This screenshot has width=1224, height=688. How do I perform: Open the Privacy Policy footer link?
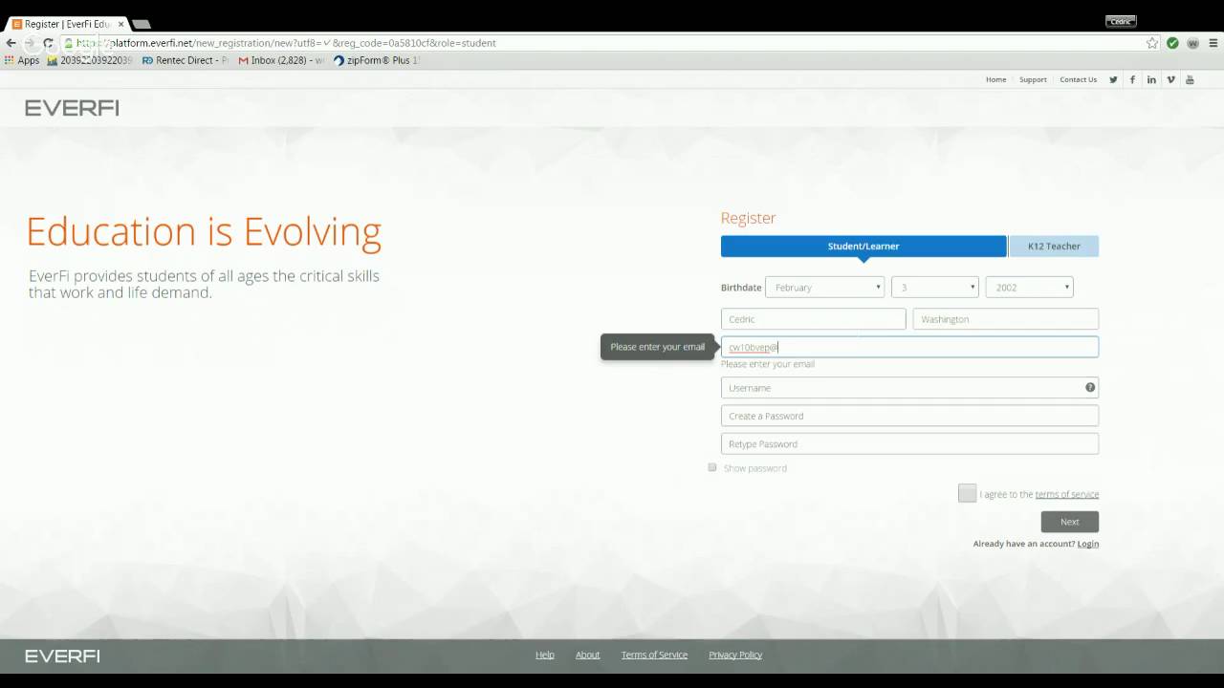pyautogui.click(x=735, y=655)
